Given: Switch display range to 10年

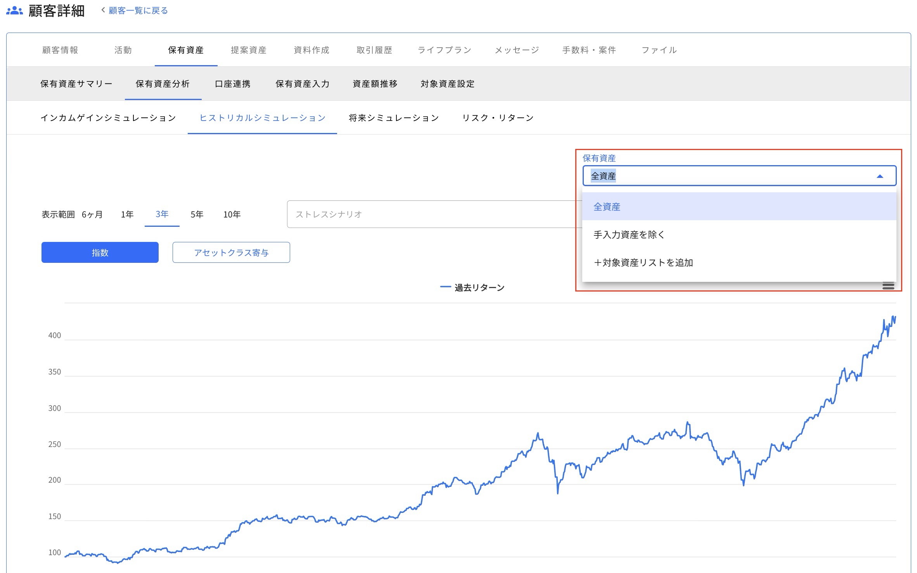Looking at the screenshot, I should pos(232,214).
